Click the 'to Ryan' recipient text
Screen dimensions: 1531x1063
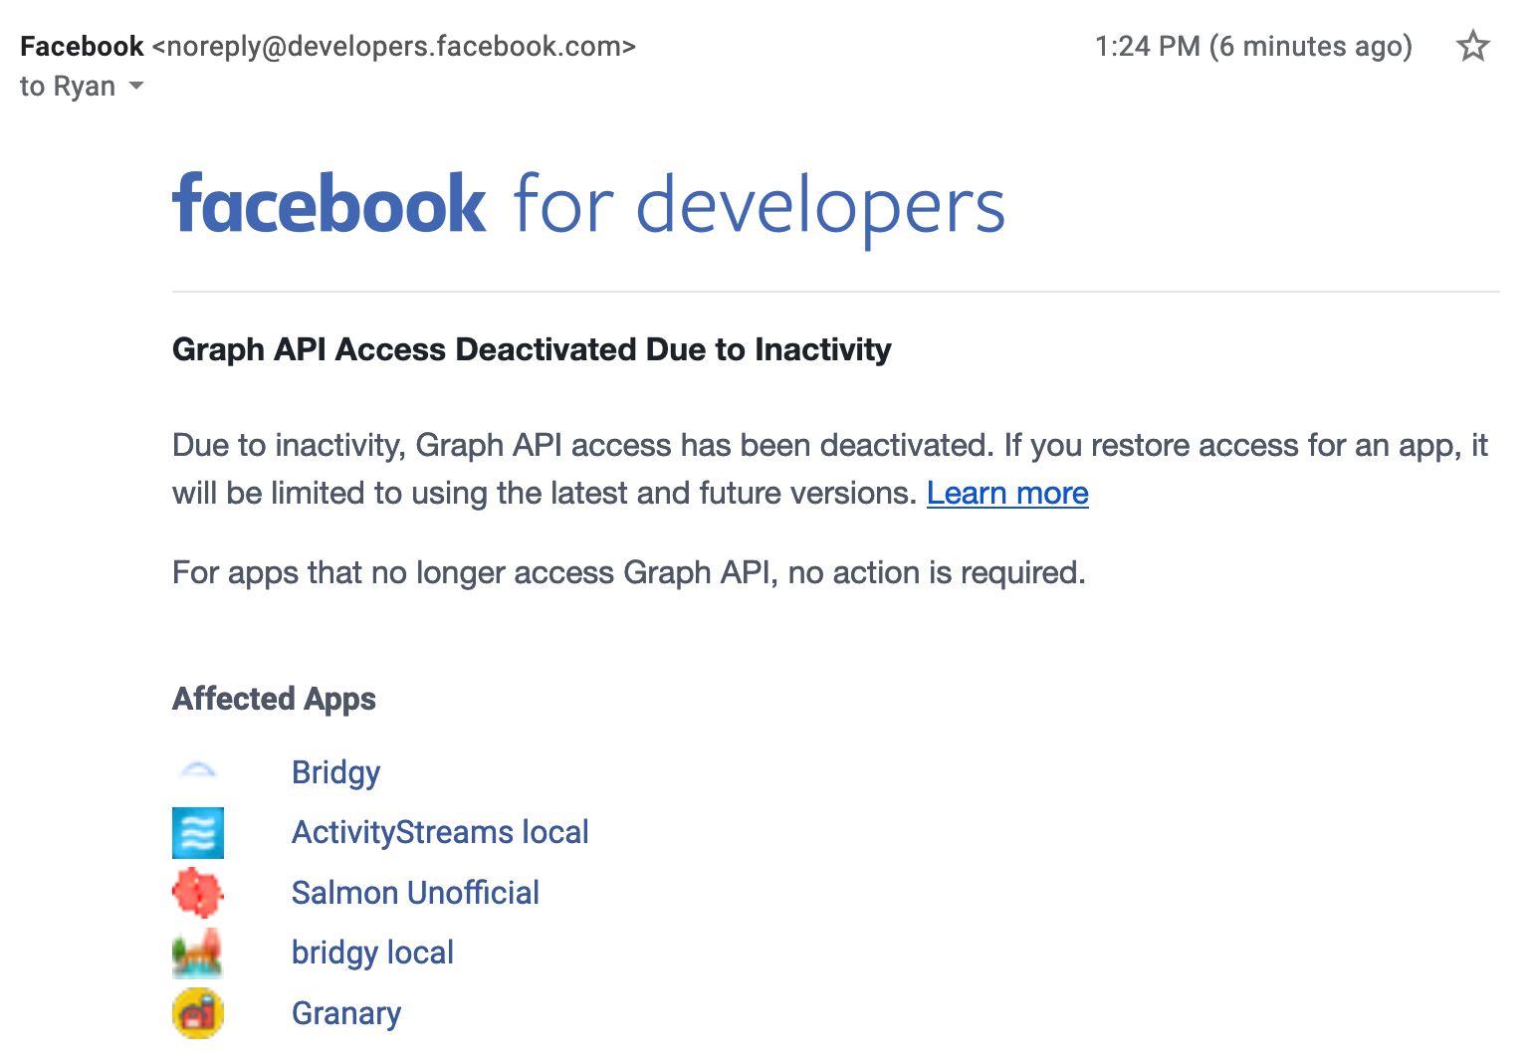(68, 87)
